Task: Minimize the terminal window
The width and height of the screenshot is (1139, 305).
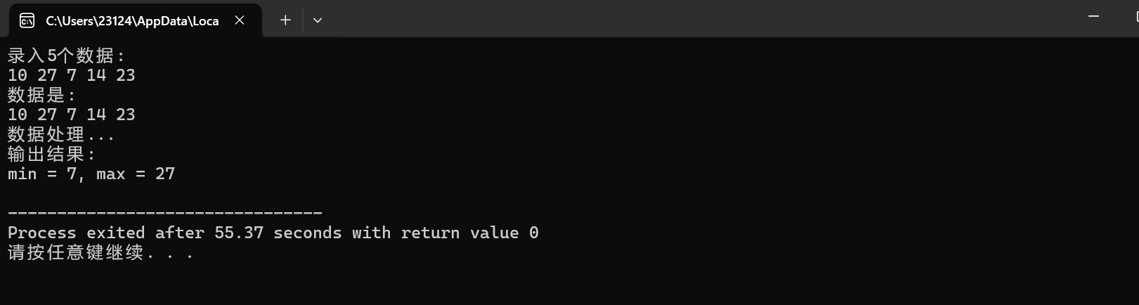Action: (1093, 16)
